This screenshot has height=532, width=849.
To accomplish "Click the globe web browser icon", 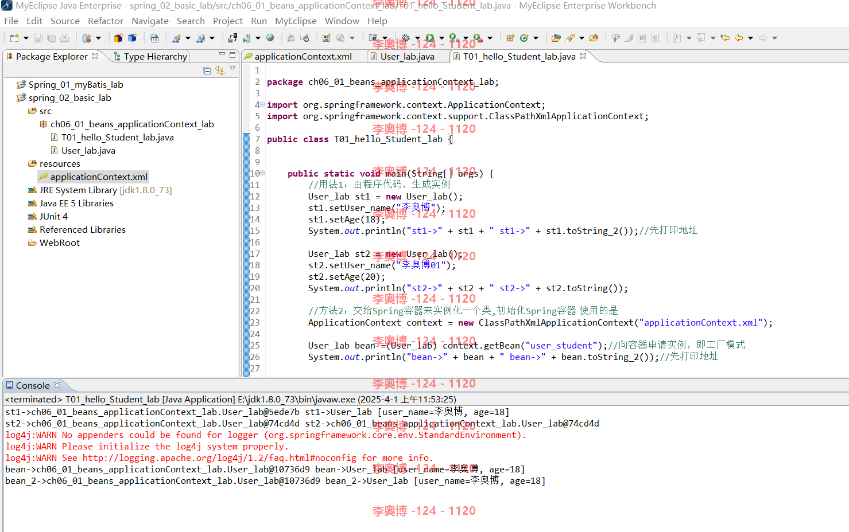I will click(x=270, y=38).
